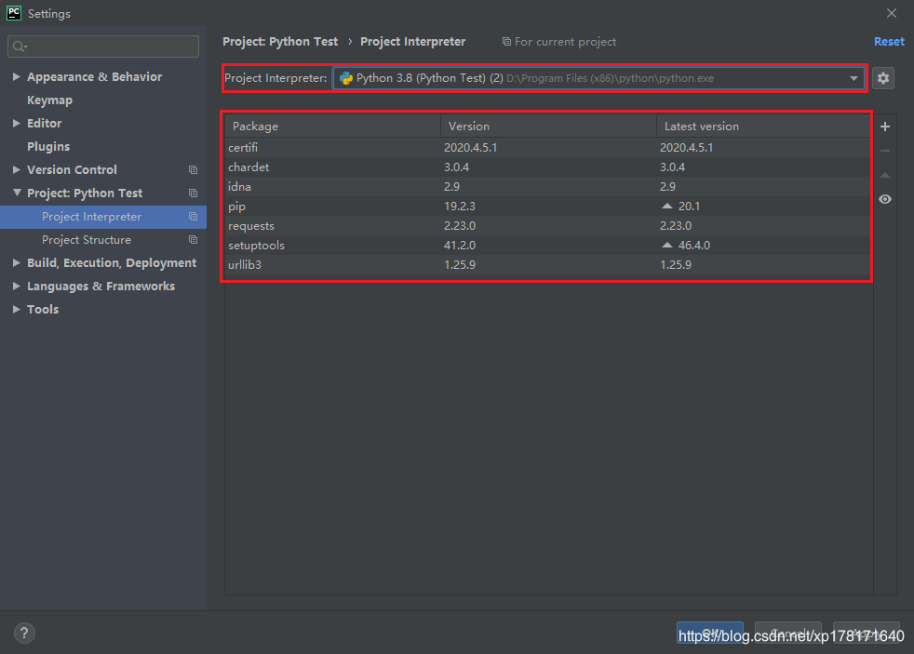The height and width of the screenshot is (654, 914).
Task: Click the project-level icon beside Project: Python Test
Action: pos(193,194)
